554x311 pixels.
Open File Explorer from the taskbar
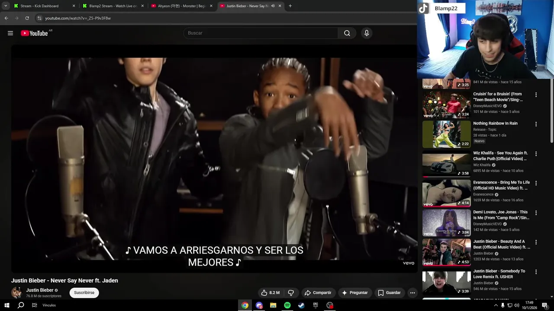click(273, 305)
